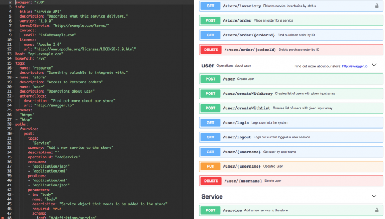Click the termsOfService URL value on line 7
Image resolution: width=385 pixels, height=219 pixels.
click(81, 26)
